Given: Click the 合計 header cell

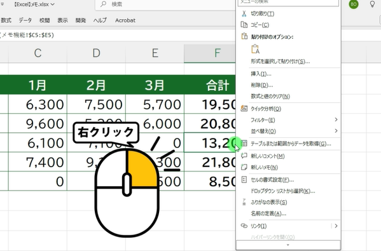Looking at the screenshot, I should [210, 85].
